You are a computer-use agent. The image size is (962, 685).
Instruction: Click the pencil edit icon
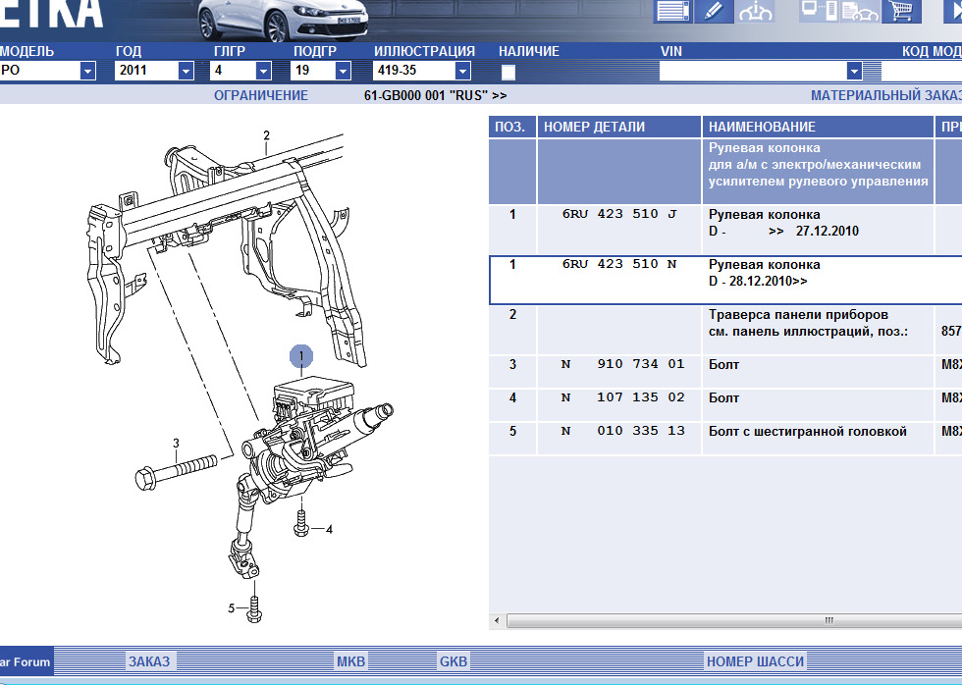click(x=714, y=11)
